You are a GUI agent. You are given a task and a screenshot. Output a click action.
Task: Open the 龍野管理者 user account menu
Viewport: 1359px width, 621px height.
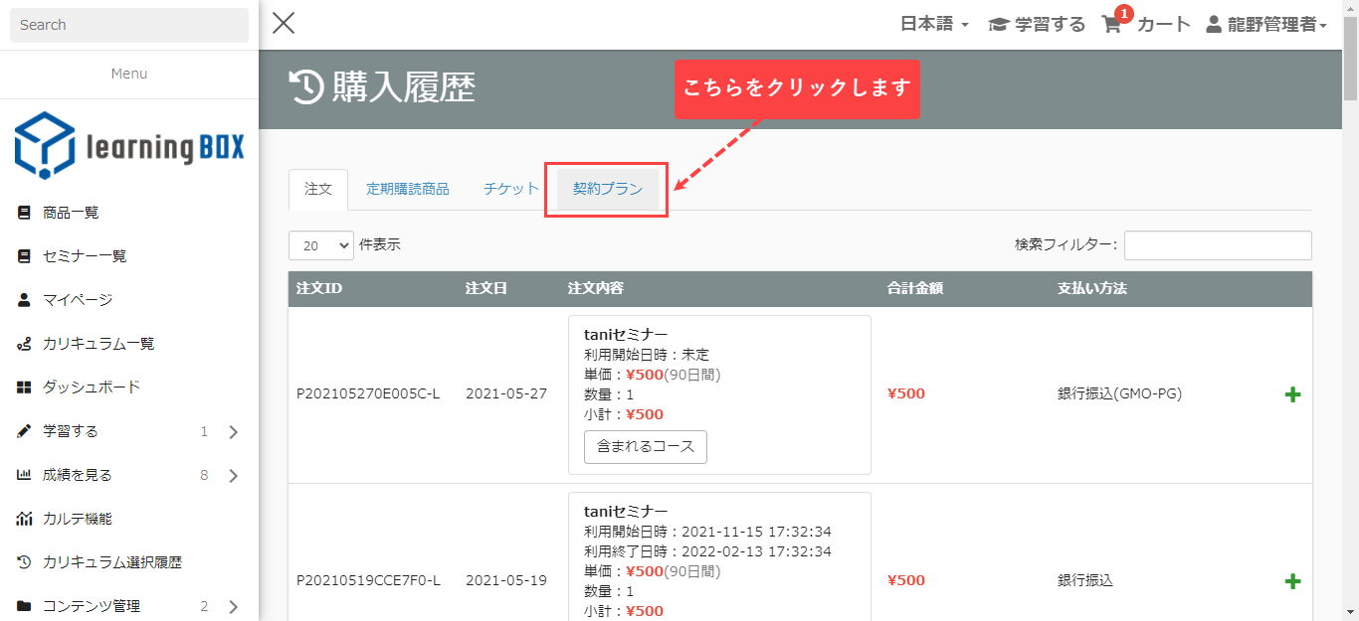[x=1266, y=25]
